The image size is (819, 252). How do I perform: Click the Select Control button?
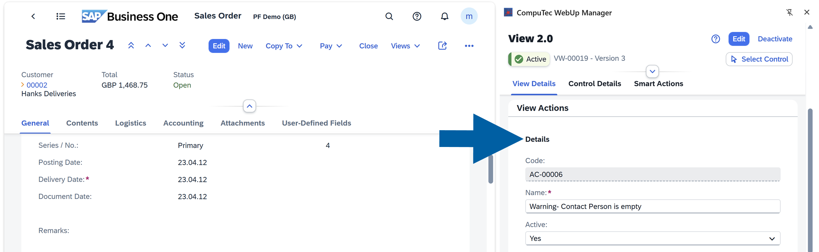click(759, 59)
